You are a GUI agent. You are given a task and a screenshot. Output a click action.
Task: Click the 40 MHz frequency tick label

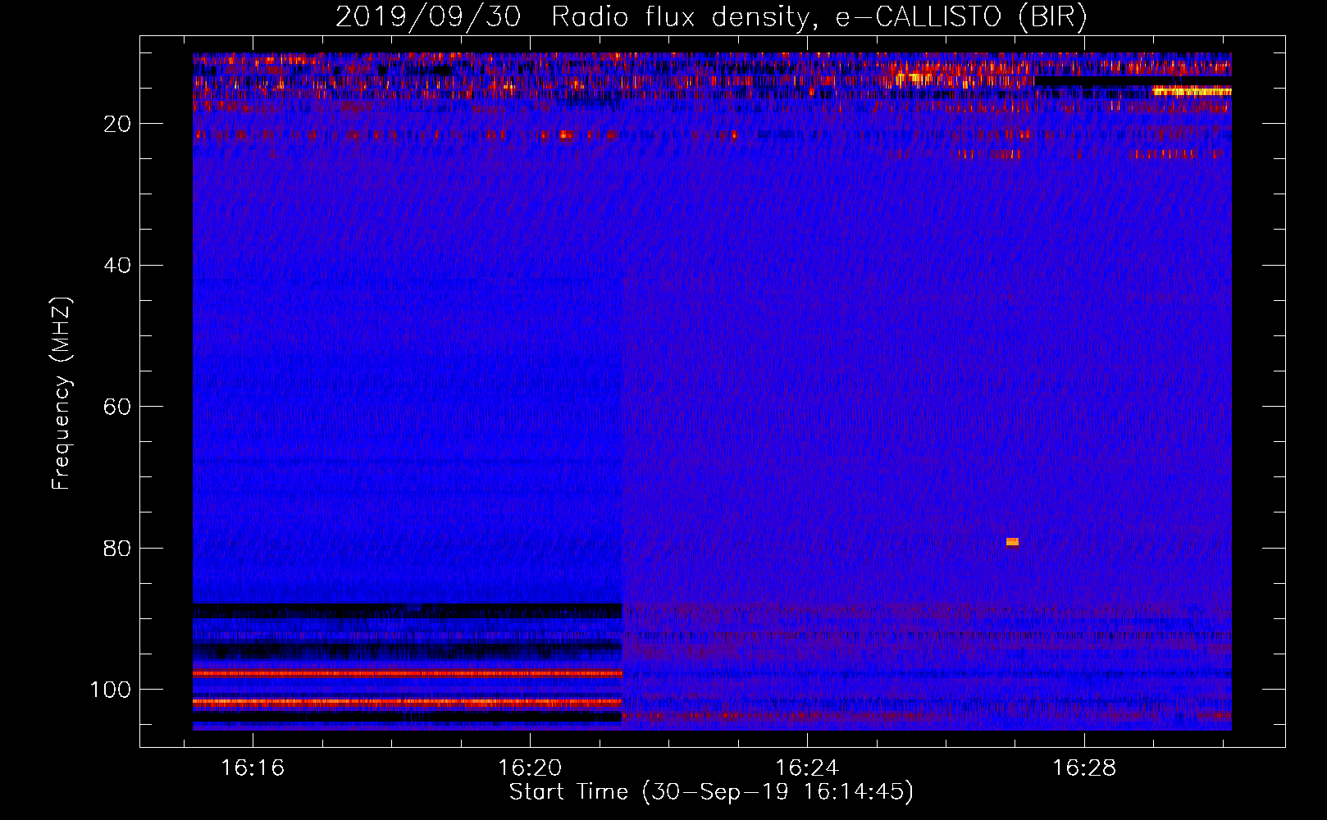117,266
